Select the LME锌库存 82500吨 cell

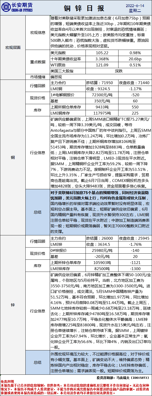[x=102, y=269]
